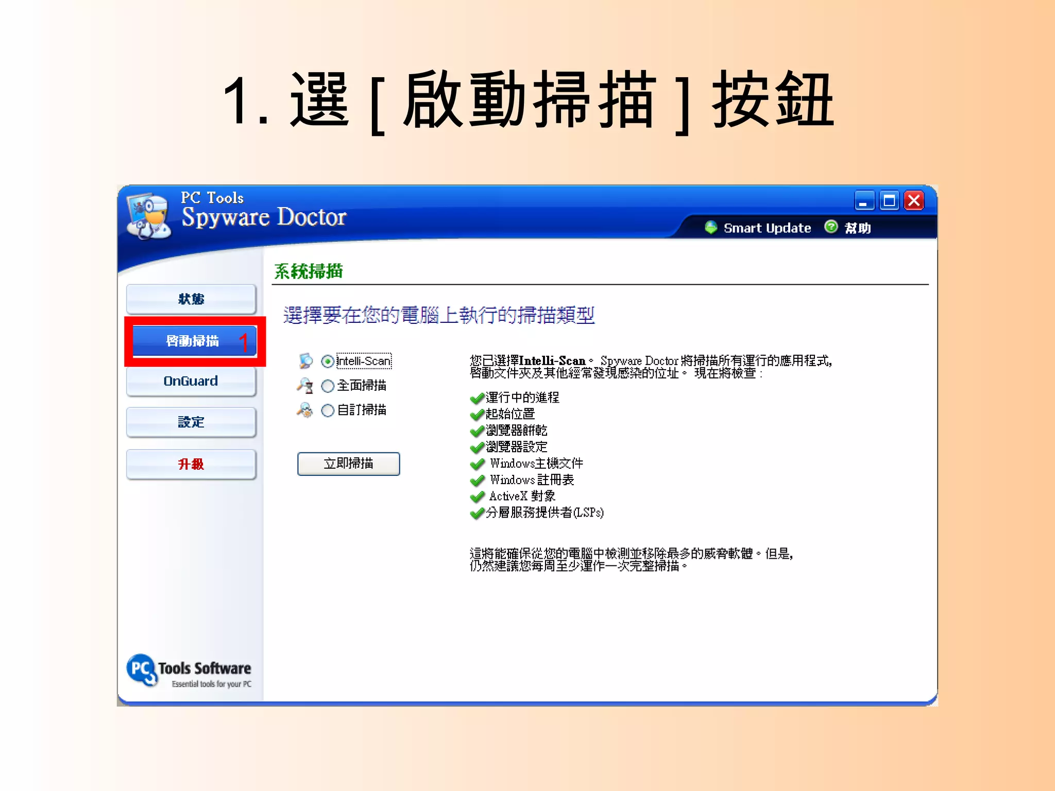The width and height of the screenshot is (1055, 791).
Task: Click the checkmark next to 起始位置
Action: pos(478,415)
